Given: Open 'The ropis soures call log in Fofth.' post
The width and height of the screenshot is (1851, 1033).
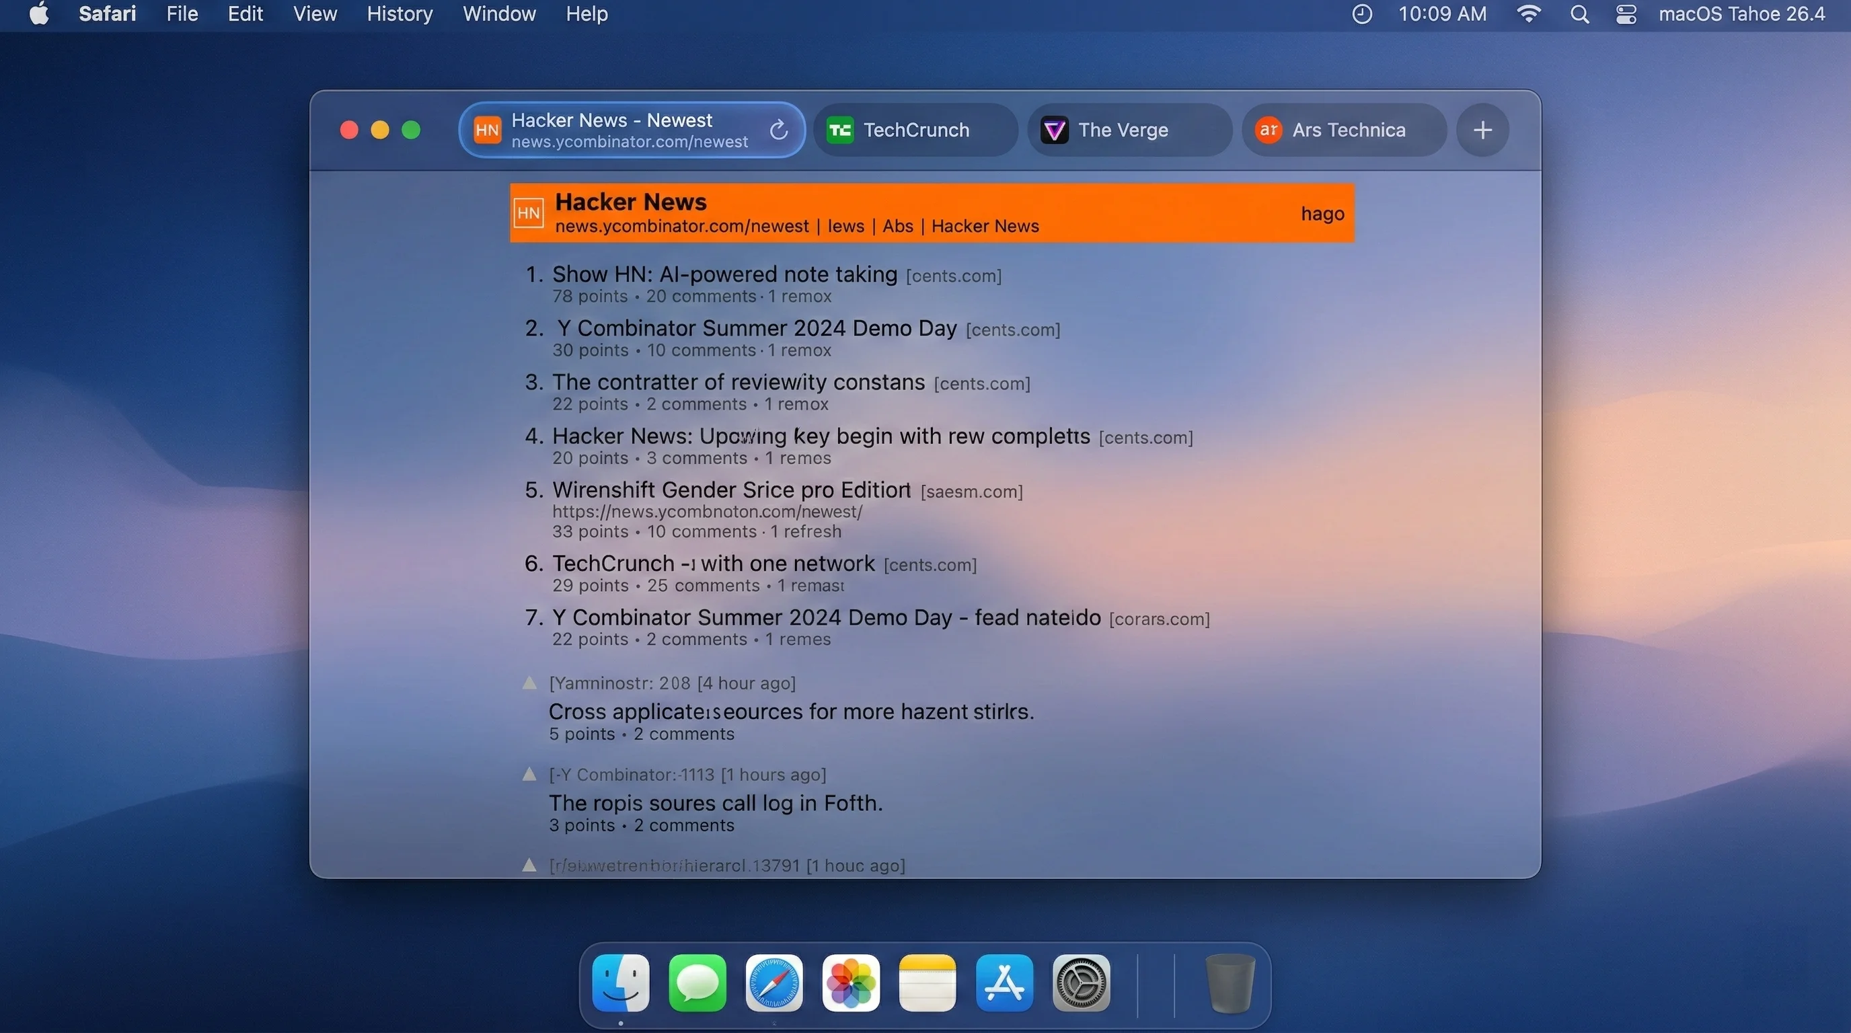Looking at the screenshot, I should pos(716,802).
